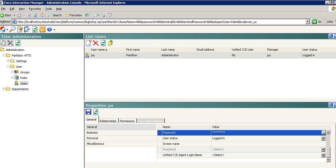
Task: Click the Go button
Action: click(x=317, y=22)
